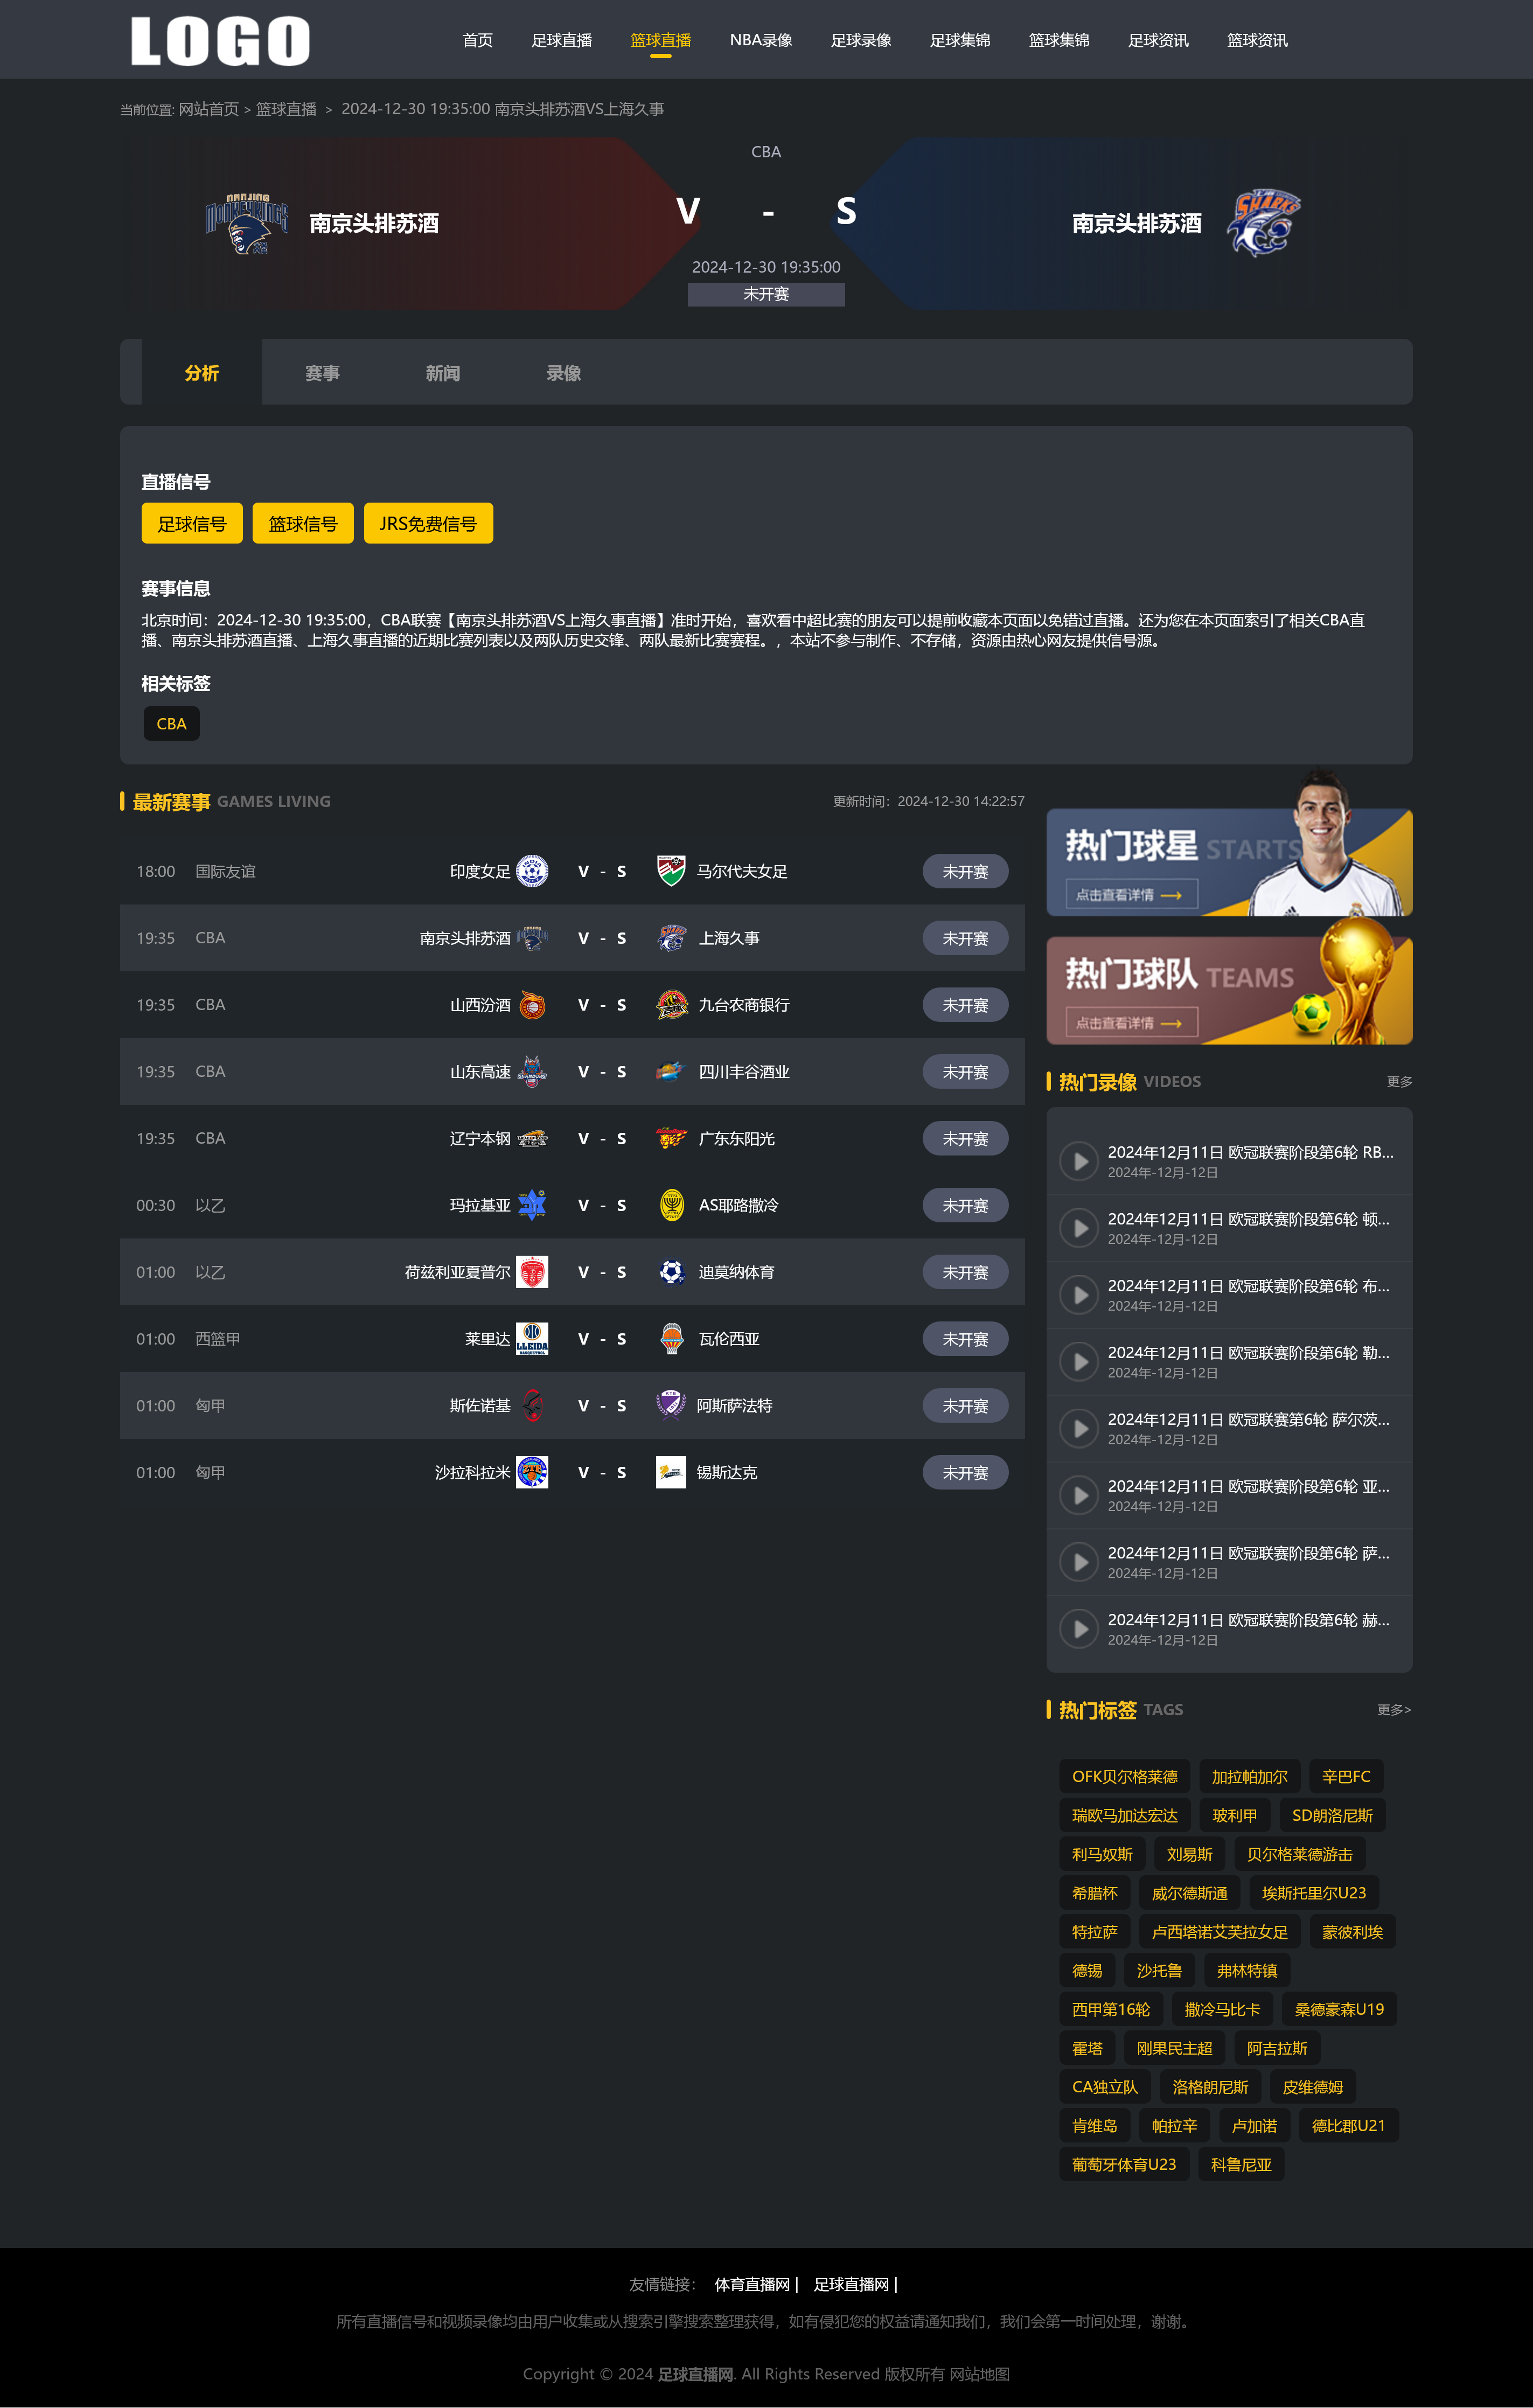This screenshot has height=2408, width=1533.
Task: Click 未开赛 for 山西汾酒 match
Action: click(x=965, y=1005)
